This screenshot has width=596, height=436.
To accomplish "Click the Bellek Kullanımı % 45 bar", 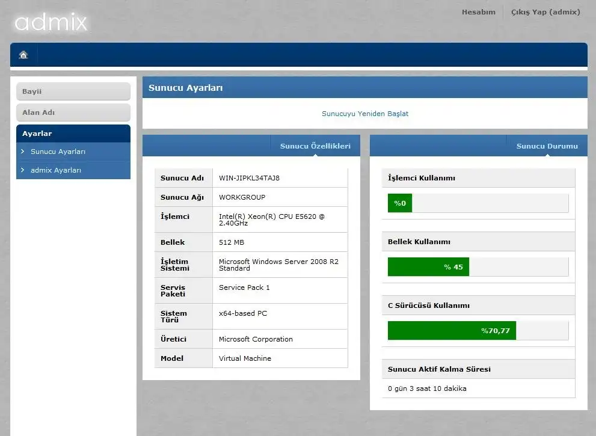I will 428,267.
